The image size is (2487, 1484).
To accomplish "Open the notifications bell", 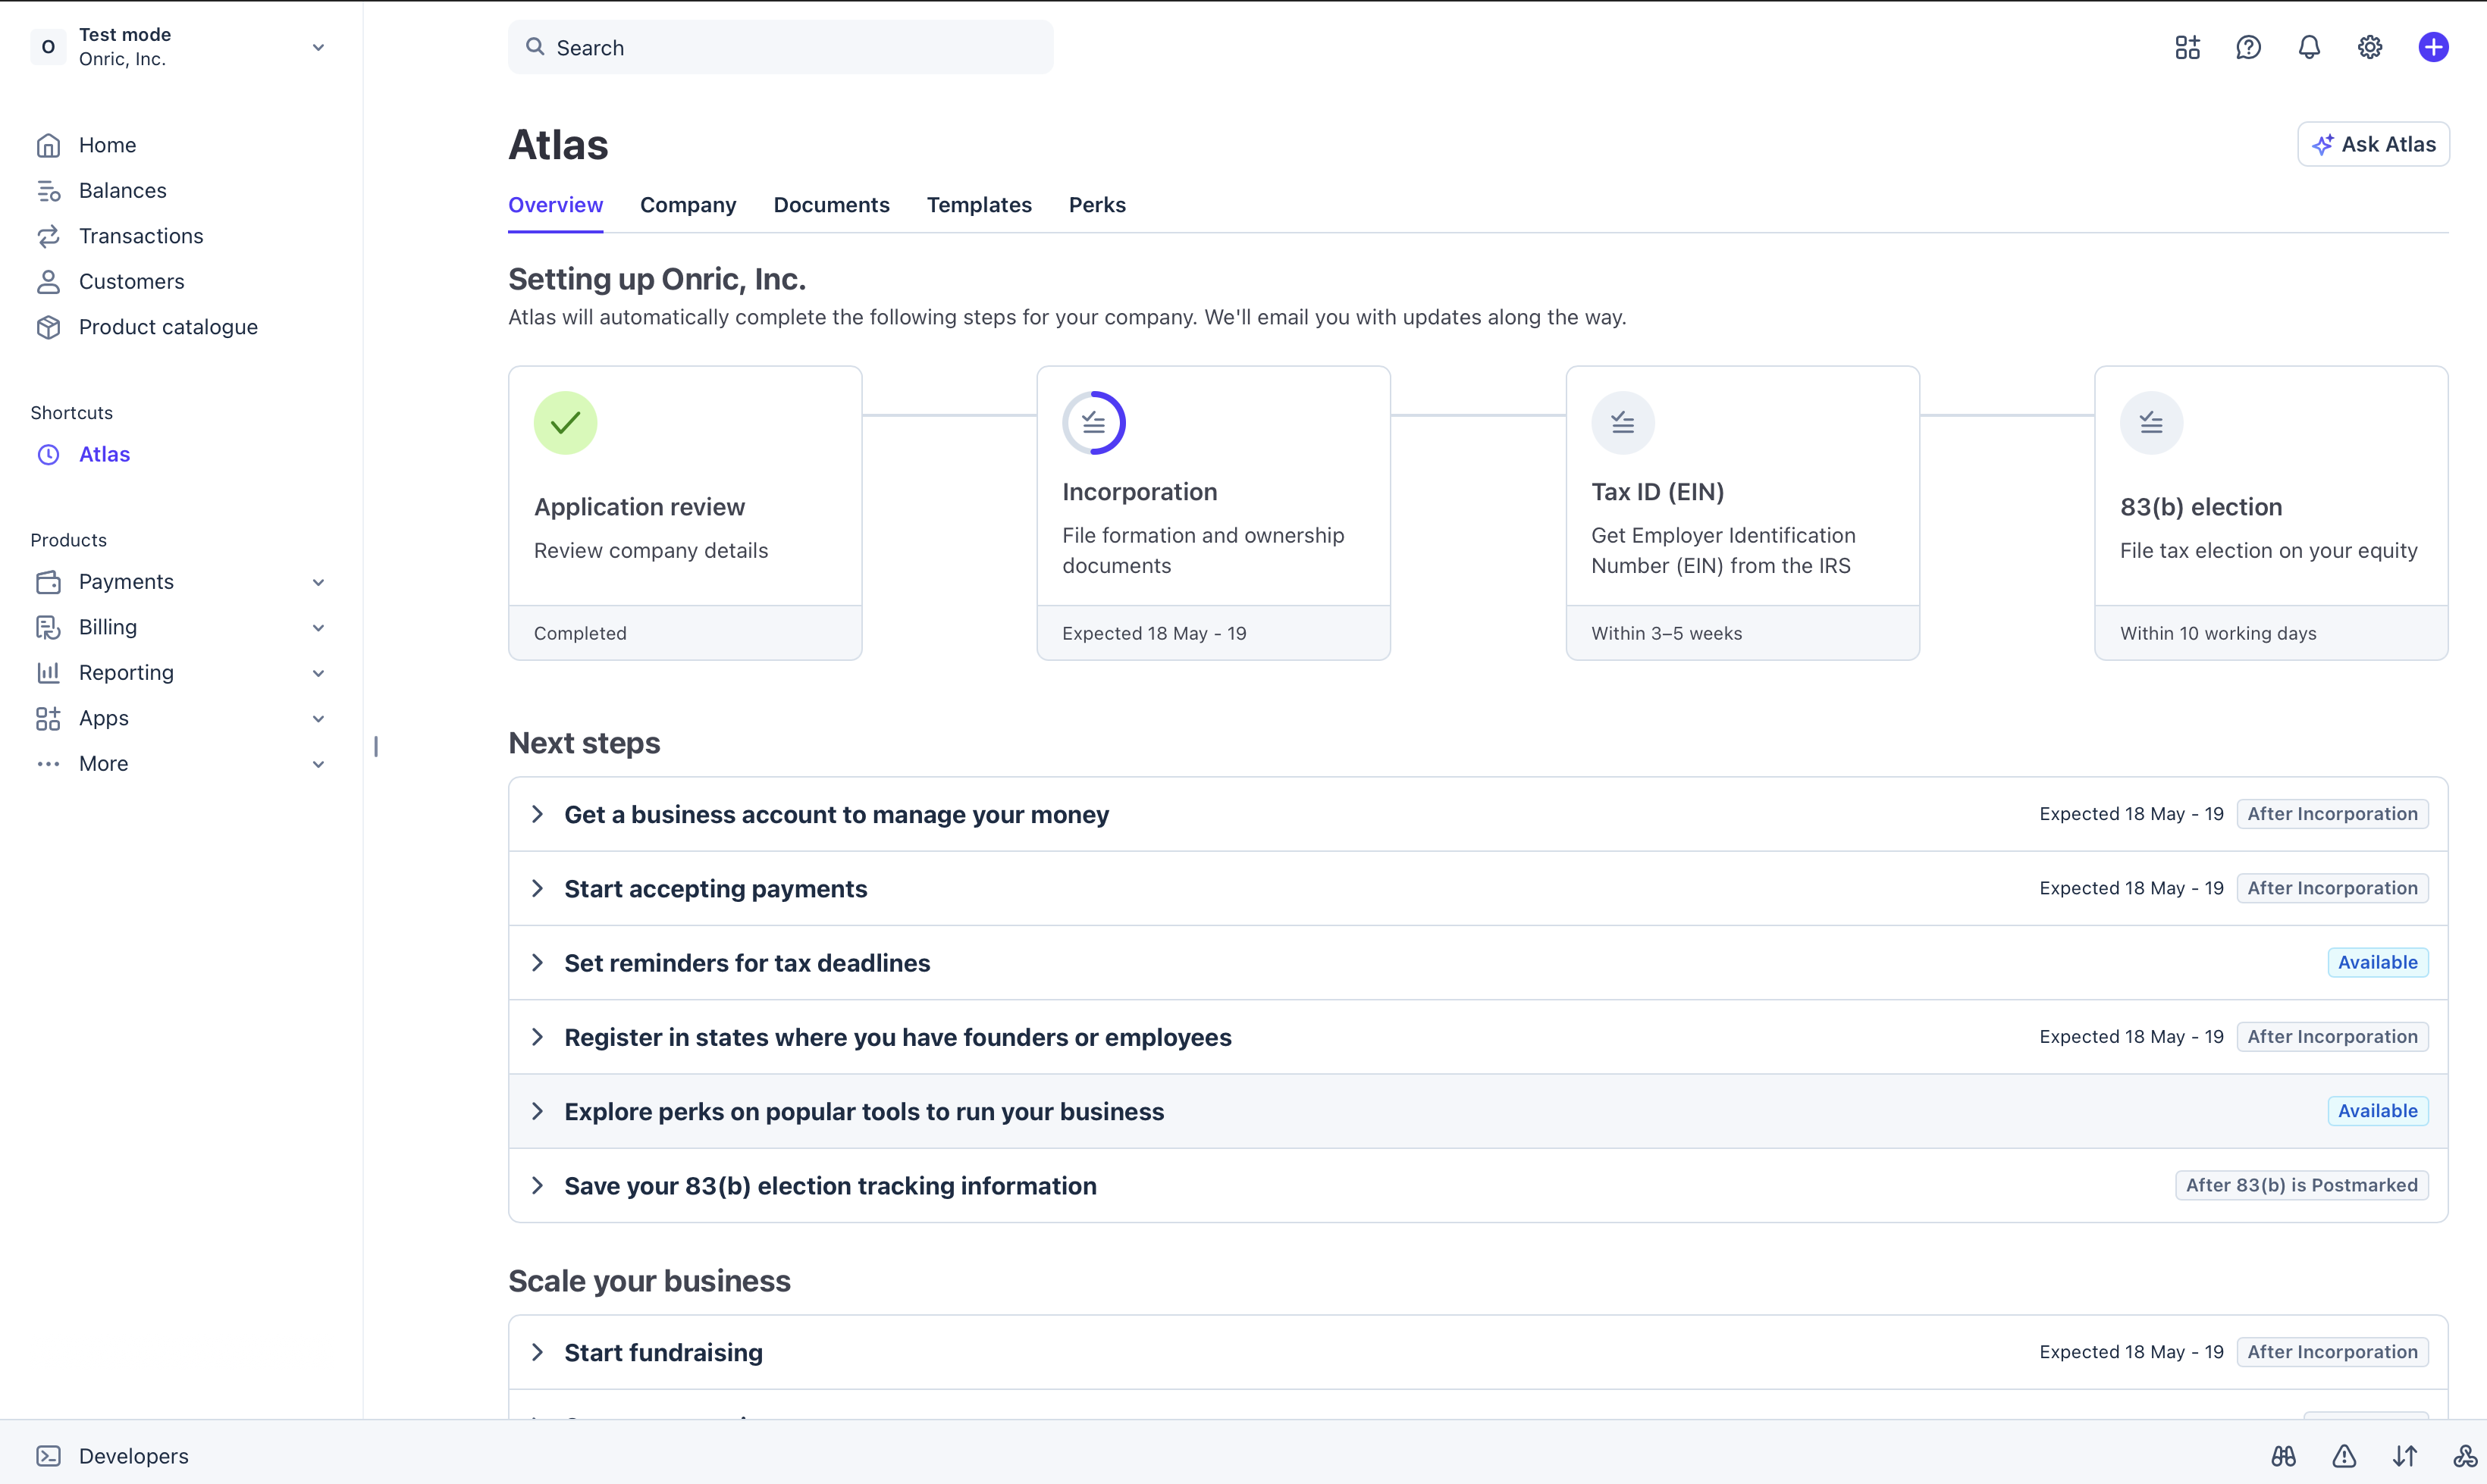I will click(2309, 47).
